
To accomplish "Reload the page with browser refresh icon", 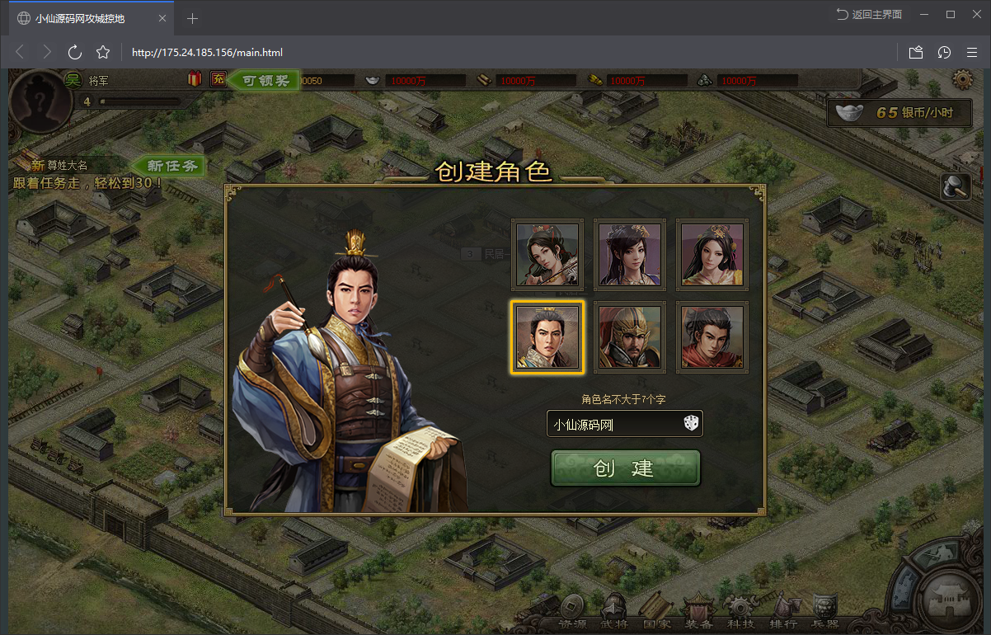I will point(74,52).
